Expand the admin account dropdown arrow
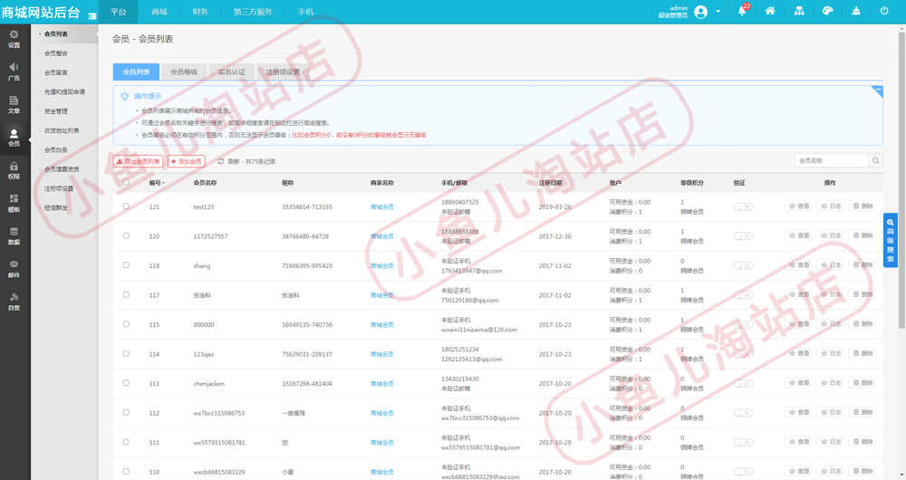The image size is (906, 480). click(718, 12)
